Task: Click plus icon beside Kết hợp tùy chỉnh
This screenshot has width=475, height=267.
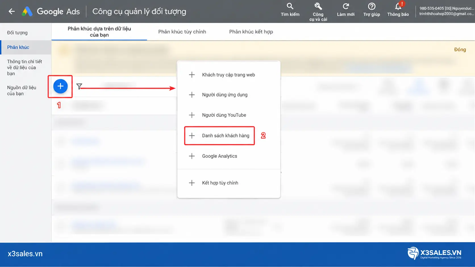Action: pyautogui.click(x=192, y=183)
